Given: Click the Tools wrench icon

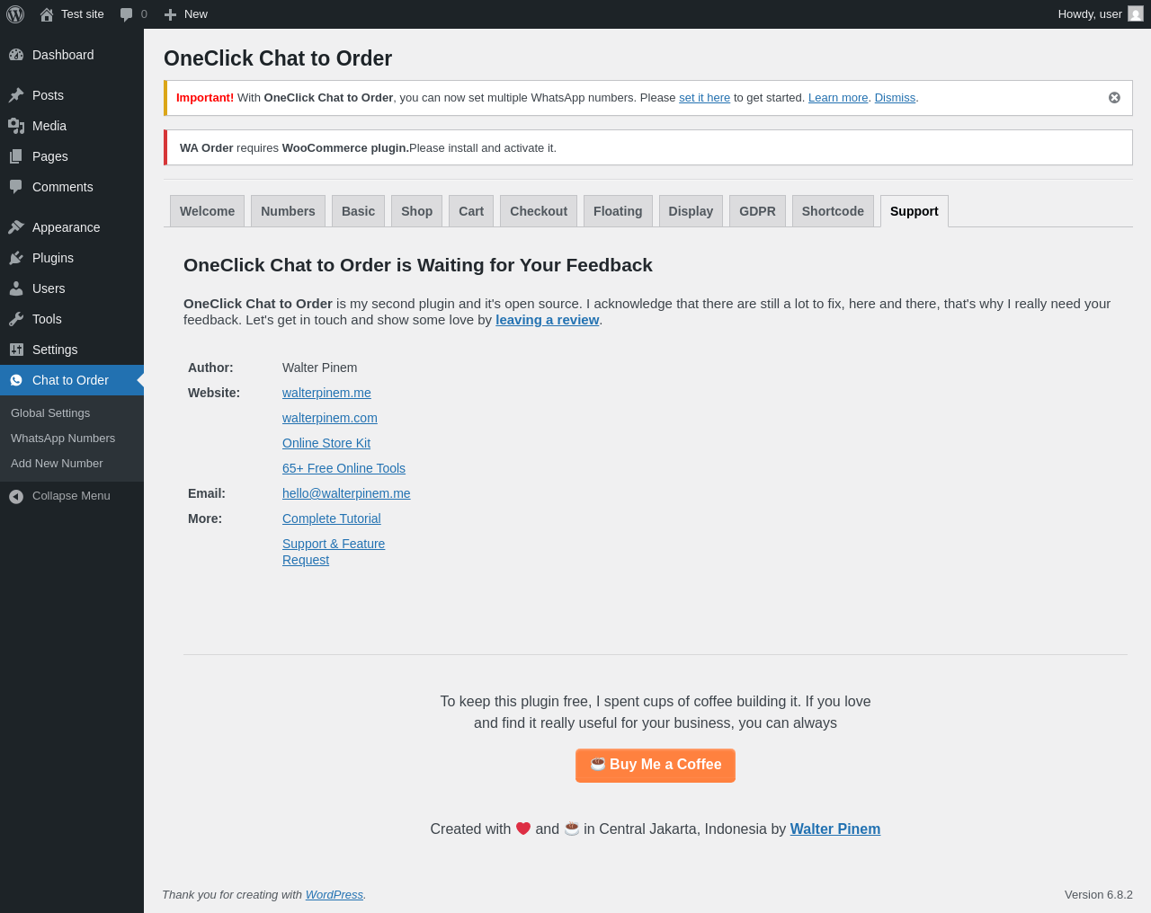Looking at the screenshot, I should pos(16,319).
